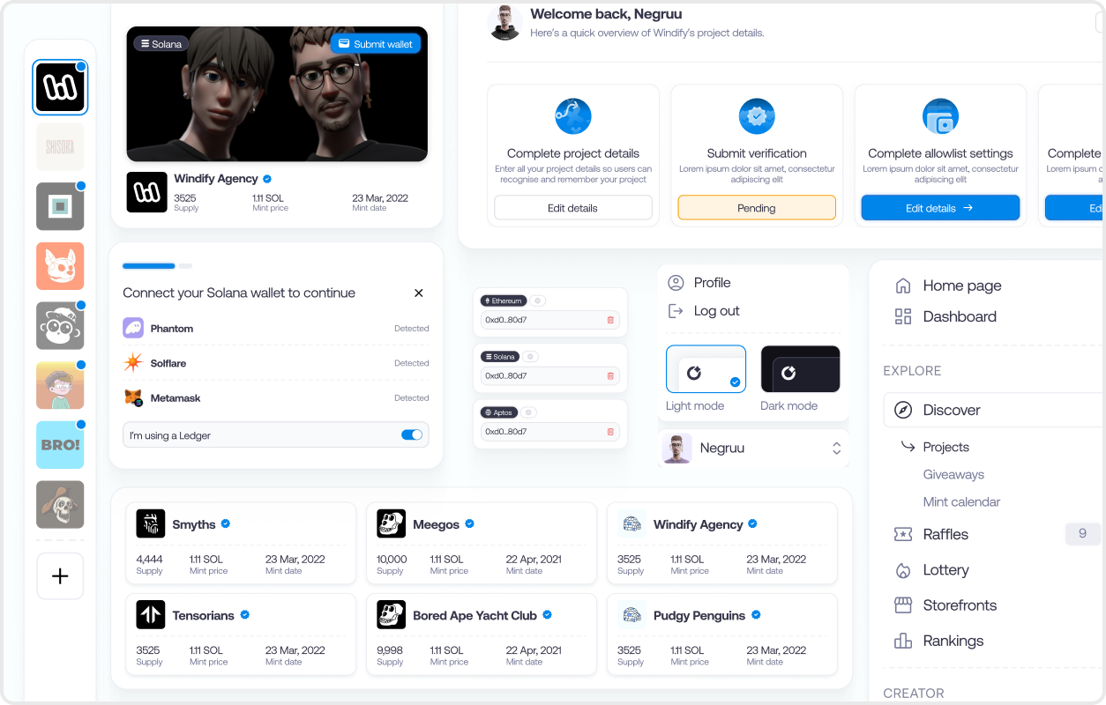The image size is (1106, 705).
Task: Select the Windify logo in the project sidebar
Action: 60,87
